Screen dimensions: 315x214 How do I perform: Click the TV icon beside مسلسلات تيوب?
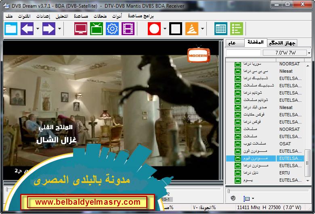click(238, 144)
